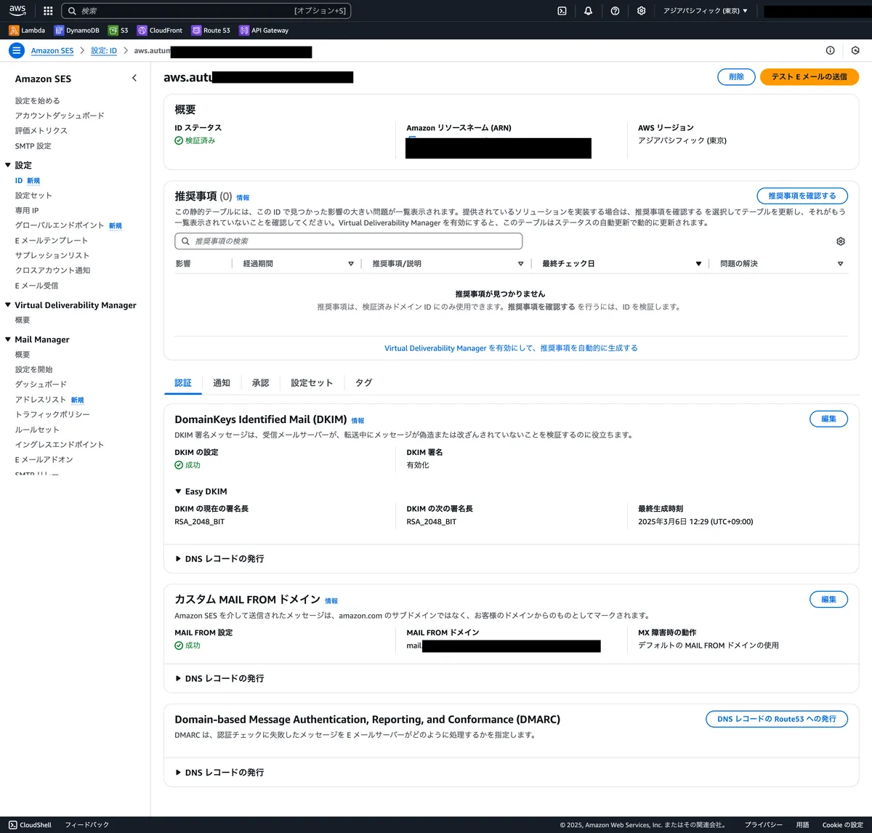The image size is (872, 833).
Task: Click DNS レコードの Route53 への発行 button
Action: [x=776, y=719]
